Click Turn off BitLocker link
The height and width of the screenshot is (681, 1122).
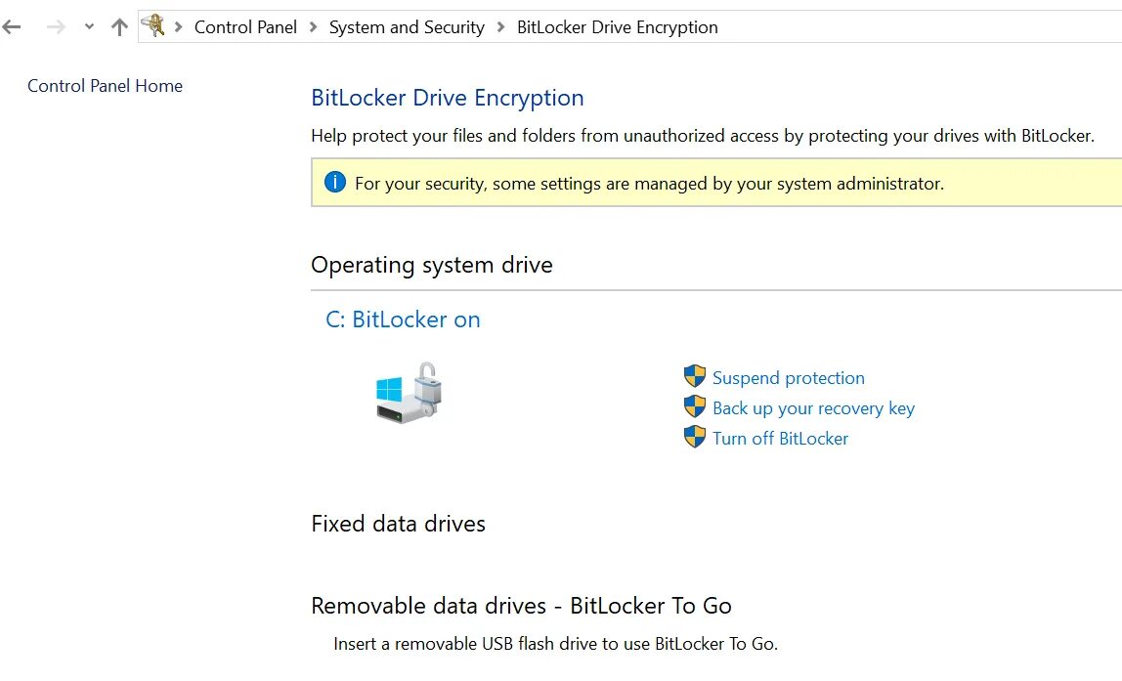(x=780, y=439)
